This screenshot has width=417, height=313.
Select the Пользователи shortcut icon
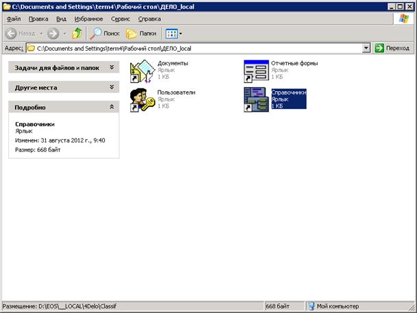142,100
